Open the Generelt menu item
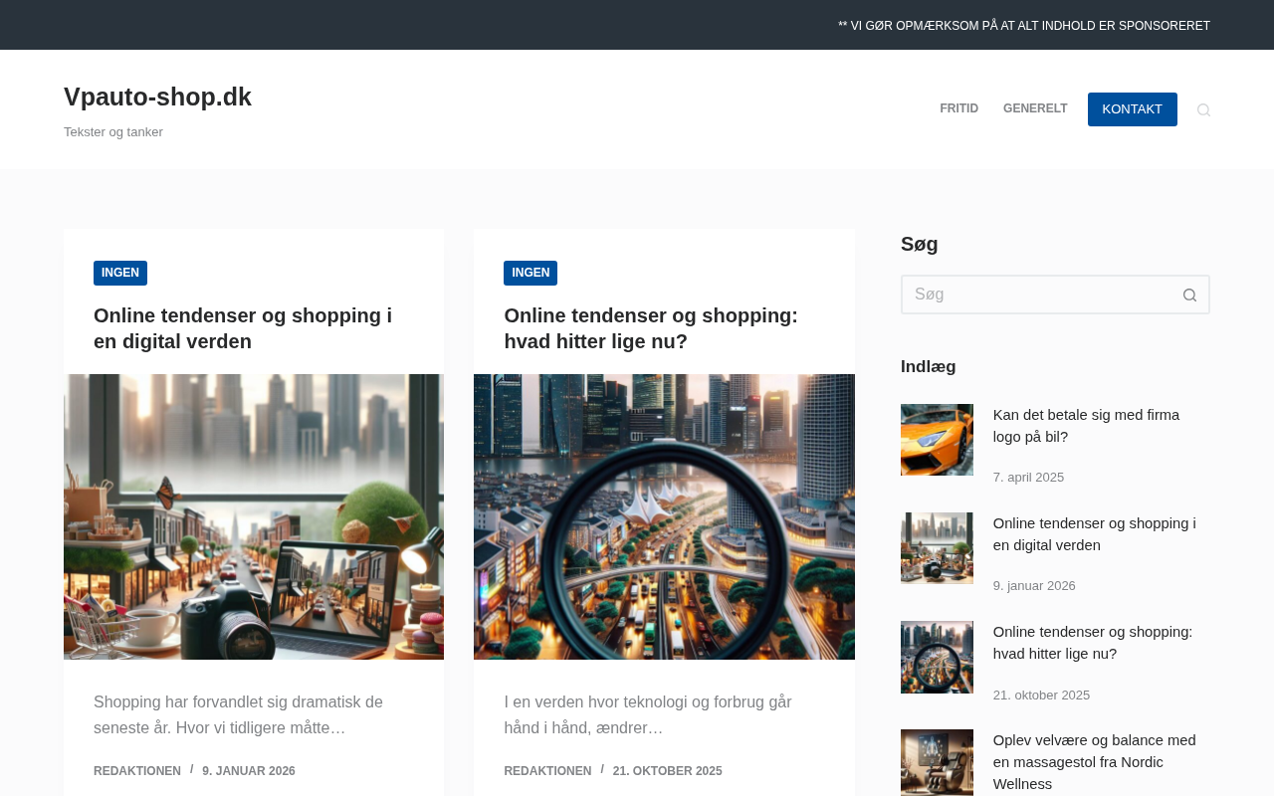The width and height of the screenshot is (1274, 796). (1035, 109)
